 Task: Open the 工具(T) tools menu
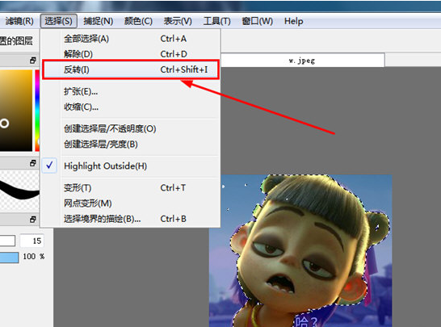[216, 21]
